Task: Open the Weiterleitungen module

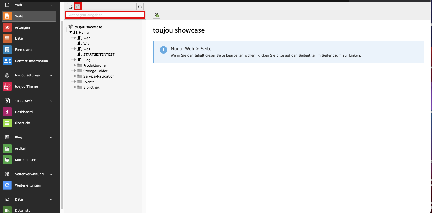Action: [x=28, y=185]
